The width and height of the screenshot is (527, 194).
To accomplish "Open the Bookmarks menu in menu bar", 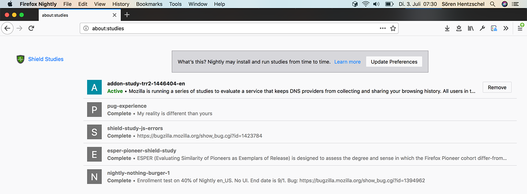I will point(149,4).
